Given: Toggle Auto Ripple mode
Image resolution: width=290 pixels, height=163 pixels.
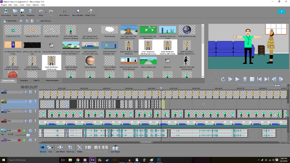Looking at the screenshot, I should coord(115,149).
